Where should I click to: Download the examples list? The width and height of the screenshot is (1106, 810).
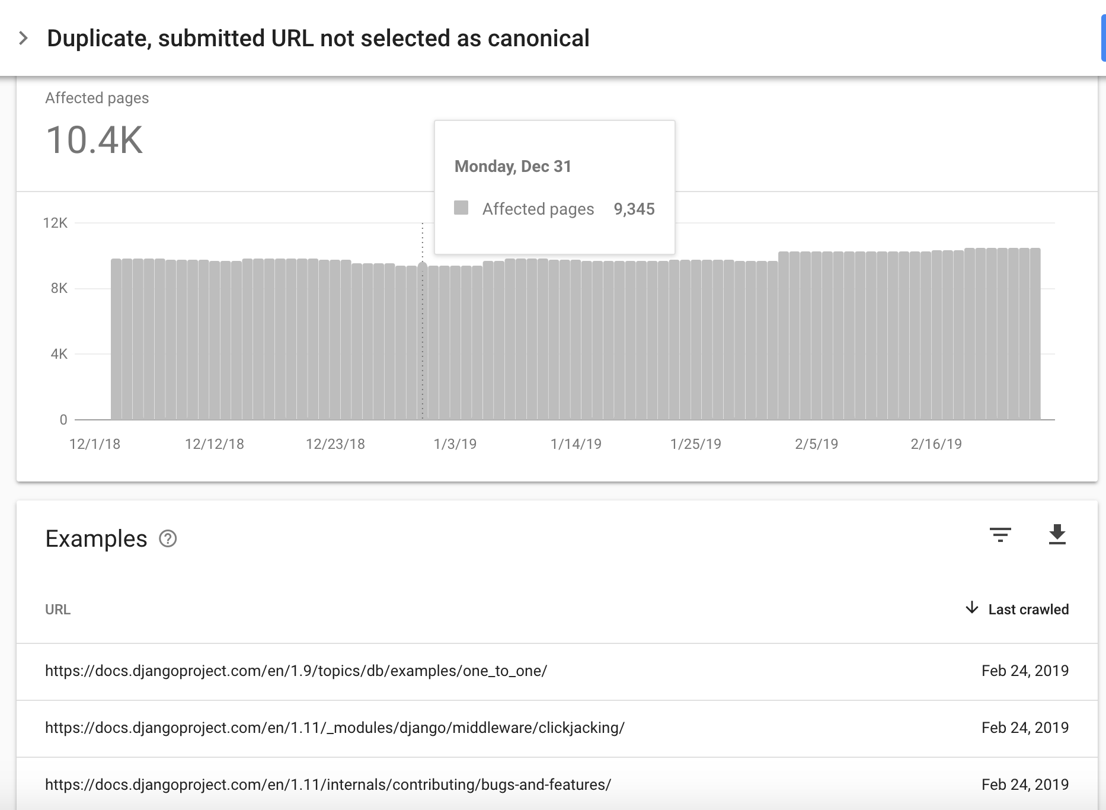coord(1057,534)
